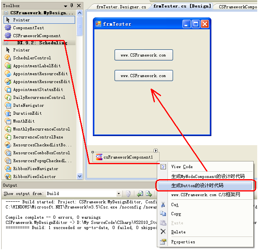Choose the ComponentTest gear icon
The image size is (258, 250).
[x=8, y=28]
